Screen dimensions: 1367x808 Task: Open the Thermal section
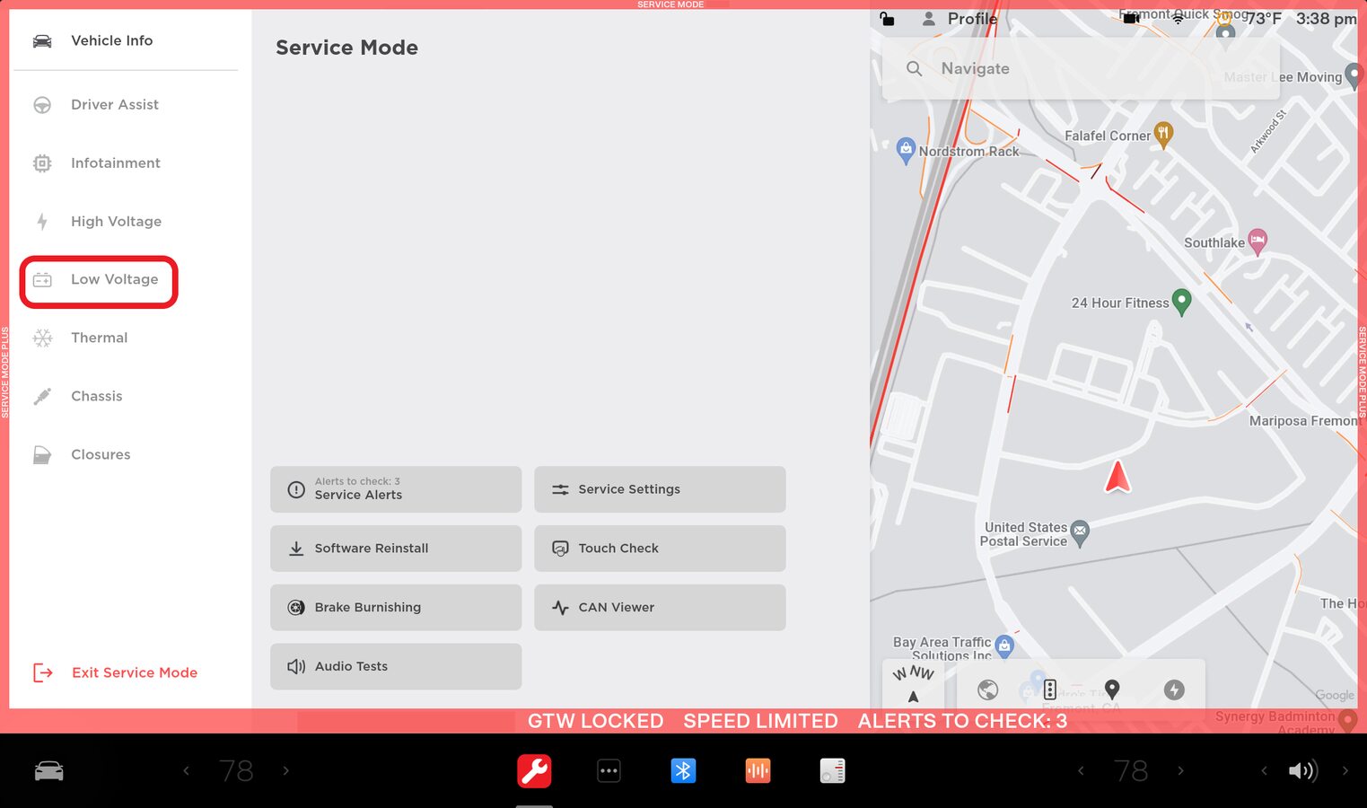pyautogui.click(x=99, y=338)
